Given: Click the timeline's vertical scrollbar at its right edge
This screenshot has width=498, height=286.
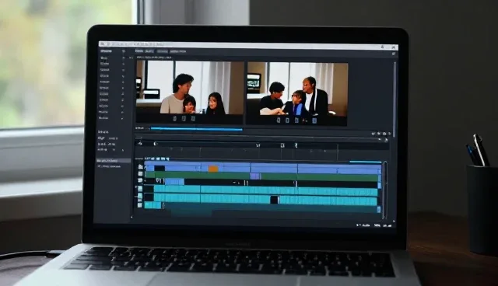Looking at the screenshot, I should tap(385, 190).
